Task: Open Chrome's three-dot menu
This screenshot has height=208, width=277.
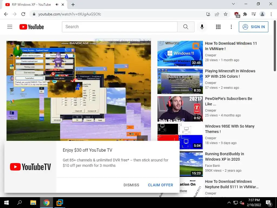Action: tap(271, 14)
